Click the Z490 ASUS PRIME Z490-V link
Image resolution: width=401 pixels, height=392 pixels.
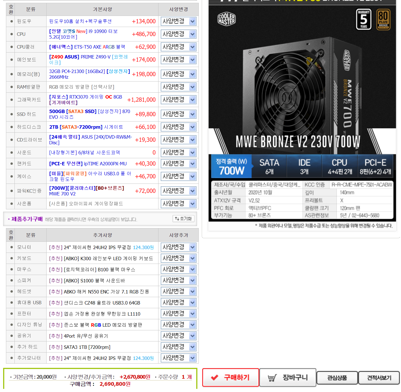point(88,60)
